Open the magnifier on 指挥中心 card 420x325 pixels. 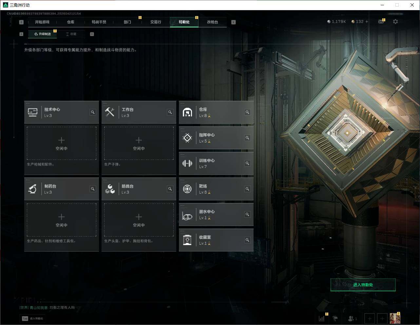tap(247, 138)
